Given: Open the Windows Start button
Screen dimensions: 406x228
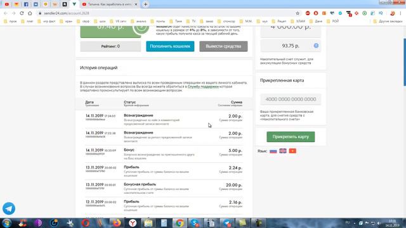Looking at the screenshot, I should point(7,223).
